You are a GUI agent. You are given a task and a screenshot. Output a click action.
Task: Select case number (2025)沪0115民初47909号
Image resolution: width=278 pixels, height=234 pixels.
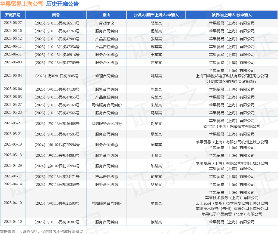coord(57,39)
